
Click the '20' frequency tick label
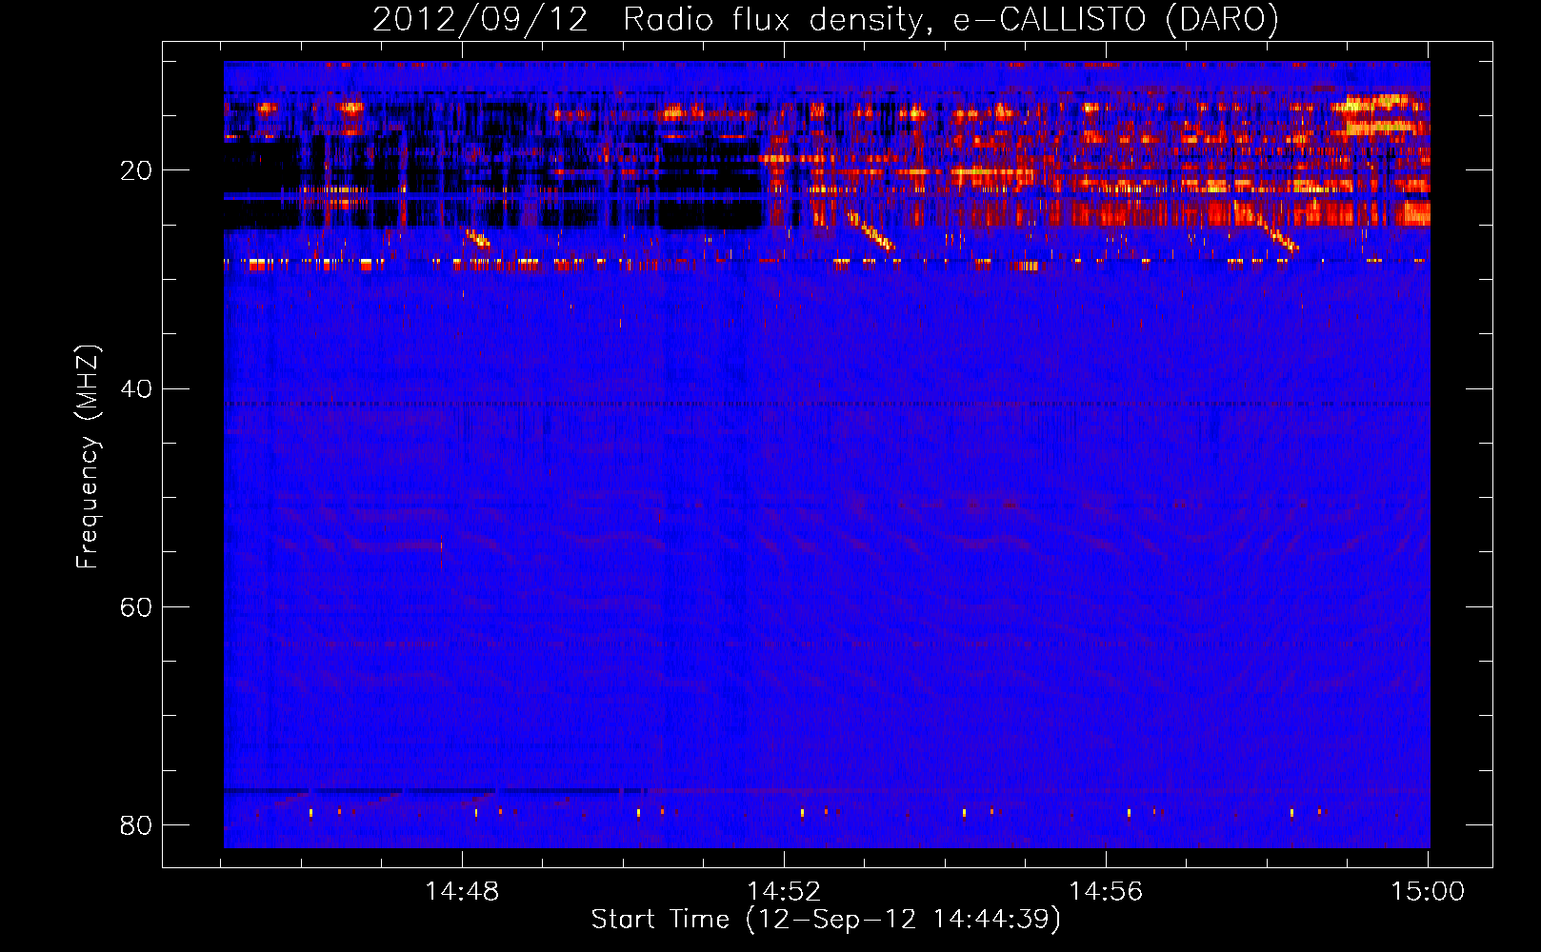tap(136, 171)
